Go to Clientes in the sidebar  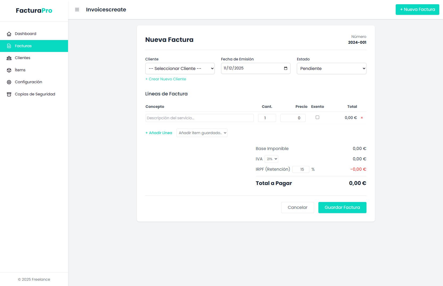coord(23,58)
